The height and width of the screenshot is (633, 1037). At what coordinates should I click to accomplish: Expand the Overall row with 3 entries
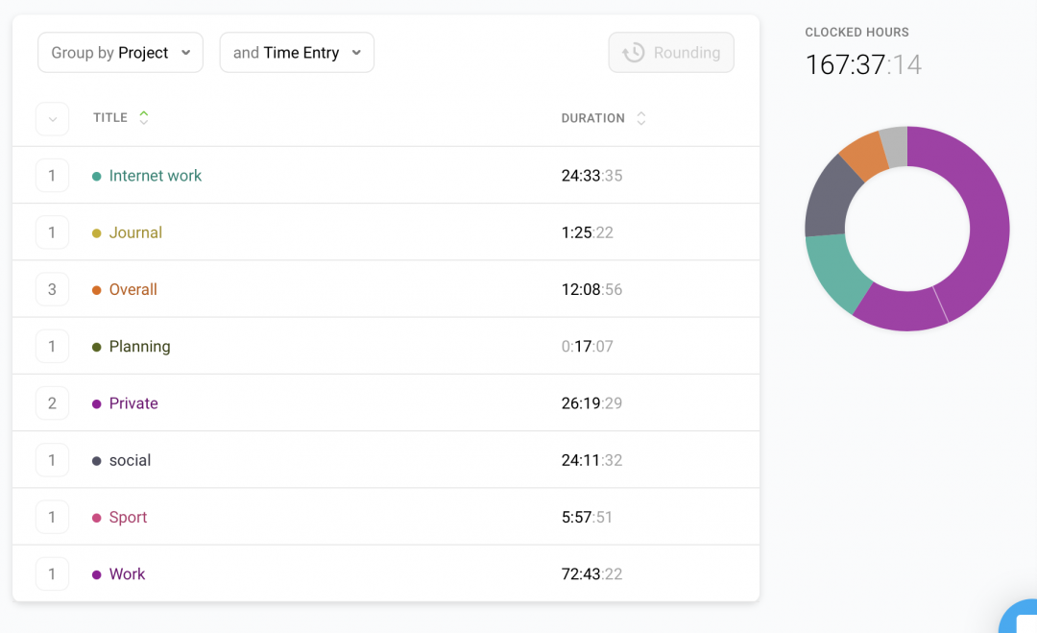point(52,290)
